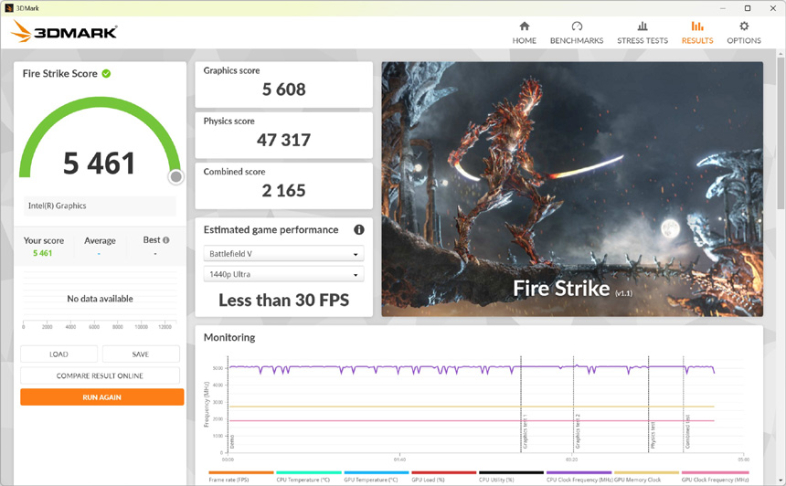
Task: Switch to the Results tab
Action: tap(697, 32)
